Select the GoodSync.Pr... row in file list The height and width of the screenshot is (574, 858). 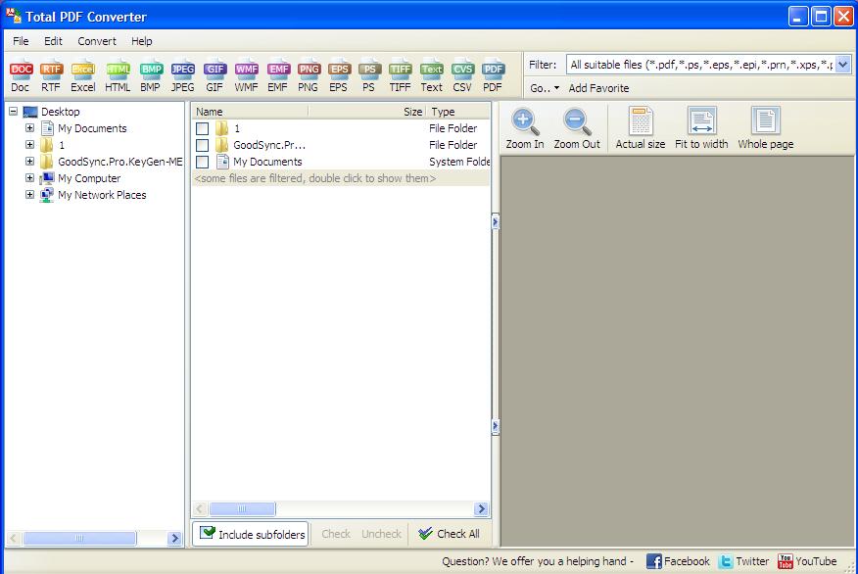(340, 145)
